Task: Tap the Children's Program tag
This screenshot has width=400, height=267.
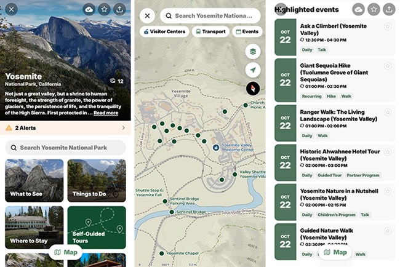Action: point(337,215)
